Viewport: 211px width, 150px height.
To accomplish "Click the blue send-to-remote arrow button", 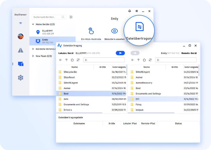I will tap(120, 53).
